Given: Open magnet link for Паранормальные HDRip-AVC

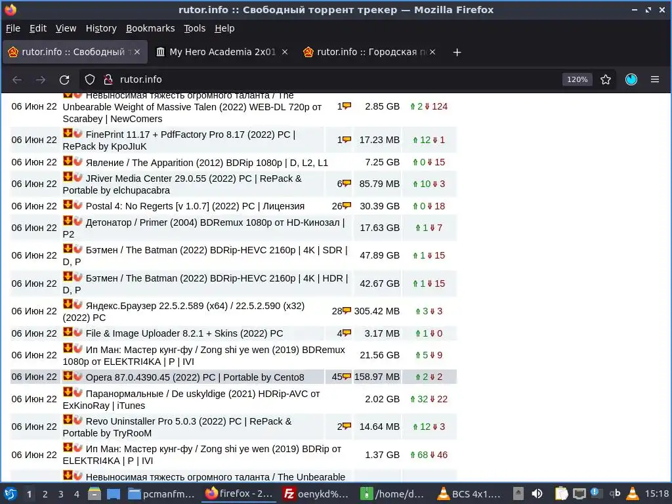Looking at the screenshot, I should [77, 392].
